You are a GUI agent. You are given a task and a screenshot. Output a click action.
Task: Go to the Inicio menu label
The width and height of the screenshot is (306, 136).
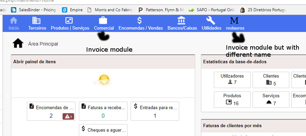coord(14,28)
